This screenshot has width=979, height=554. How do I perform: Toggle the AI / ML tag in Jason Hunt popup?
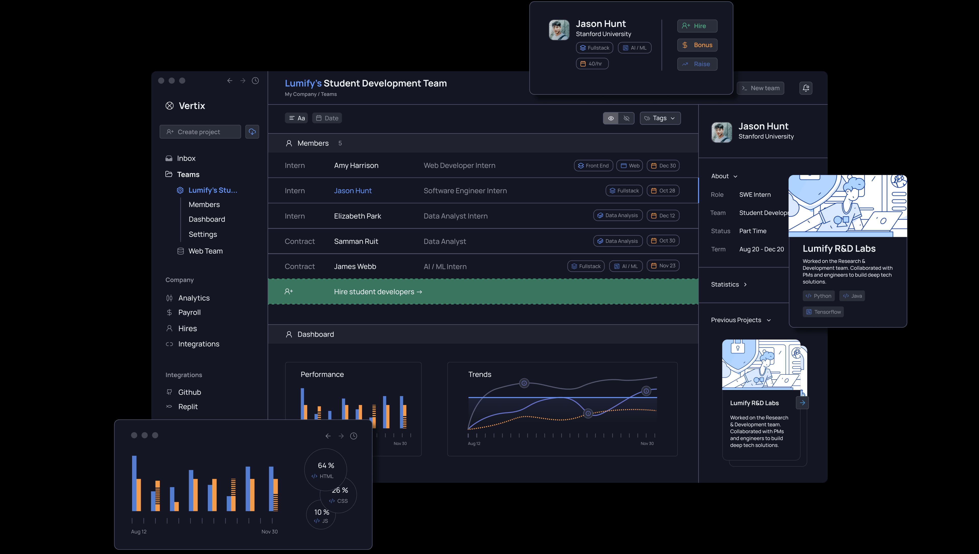pyautogui.click(x=635, y=48)
